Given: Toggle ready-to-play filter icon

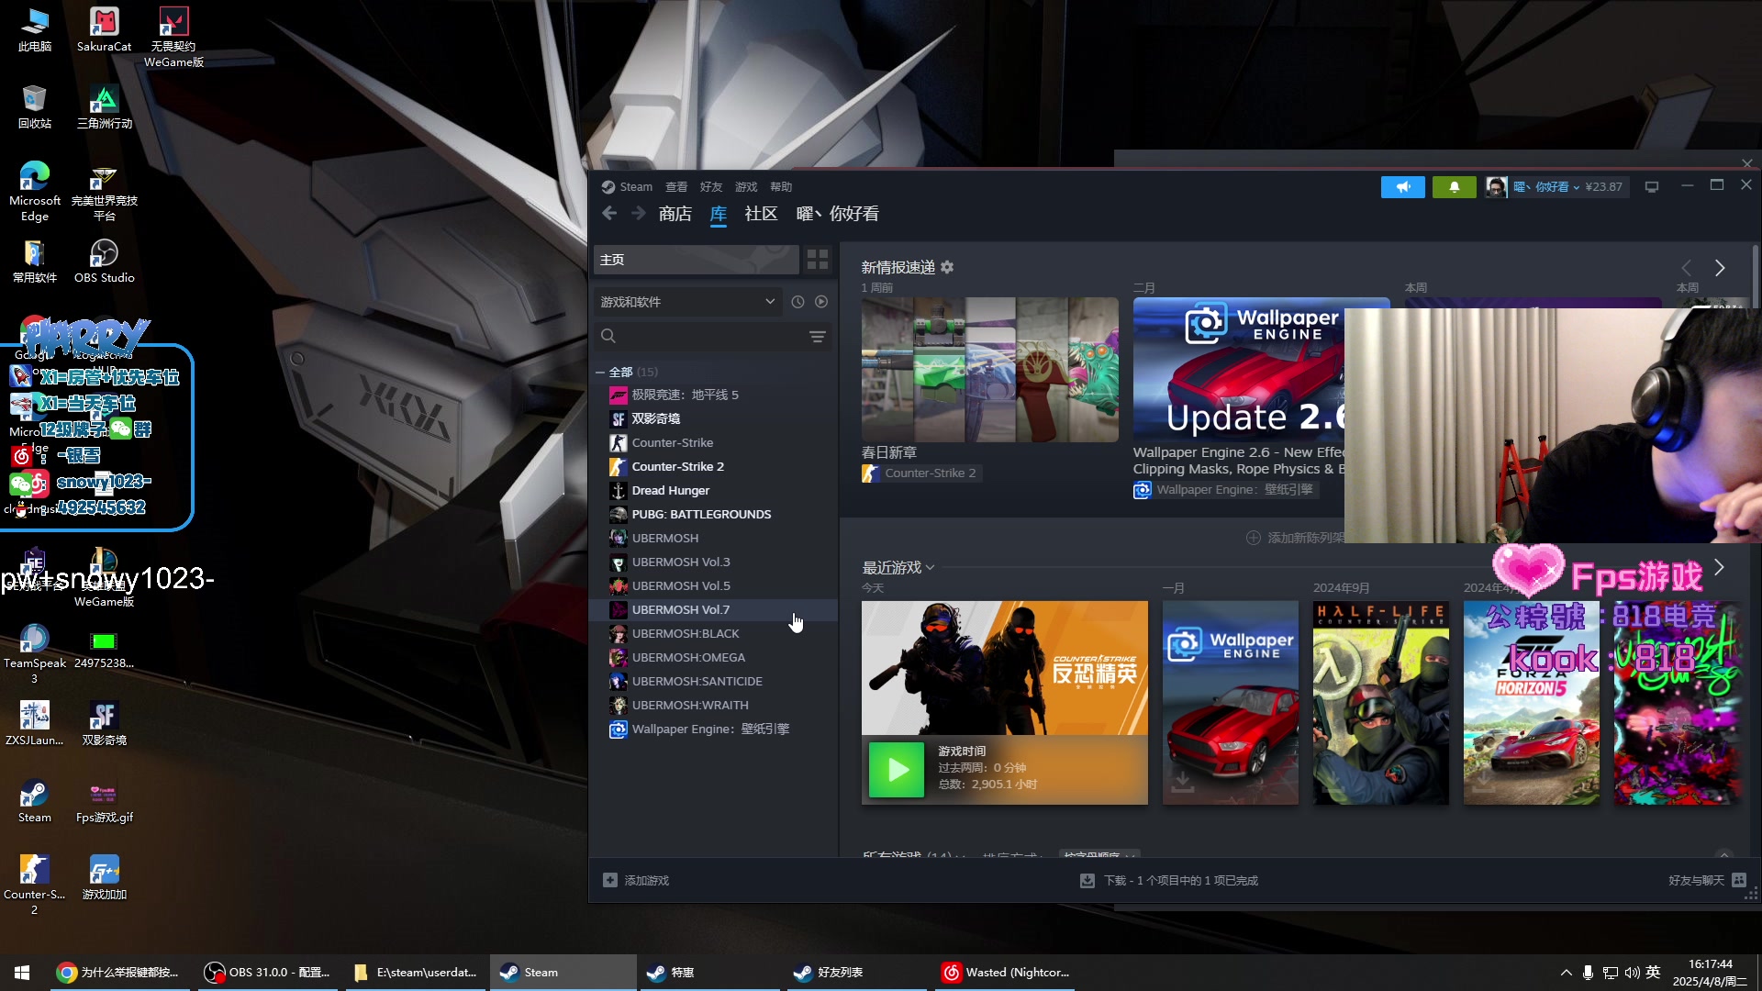Looking at the screenshot, I should pyautogui.click(x=821, y=302).
